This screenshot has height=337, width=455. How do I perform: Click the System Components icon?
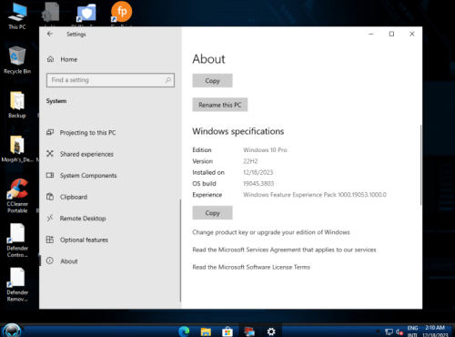click(x=50, y=175)
